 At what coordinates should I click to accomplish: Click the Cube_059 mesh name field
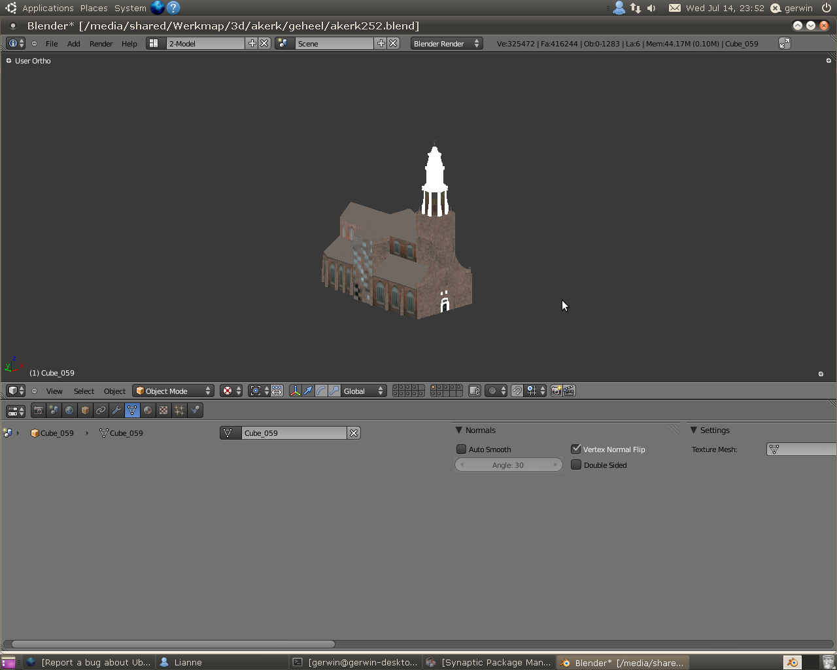click(294, 432)
